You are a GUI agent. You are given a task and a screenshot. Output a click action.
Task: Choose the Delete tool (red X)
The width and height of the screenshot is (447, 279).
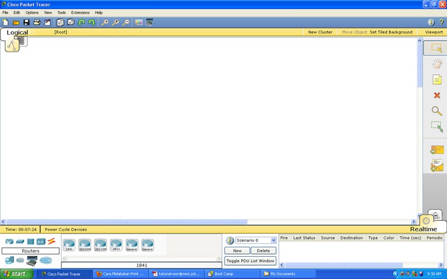437,95
